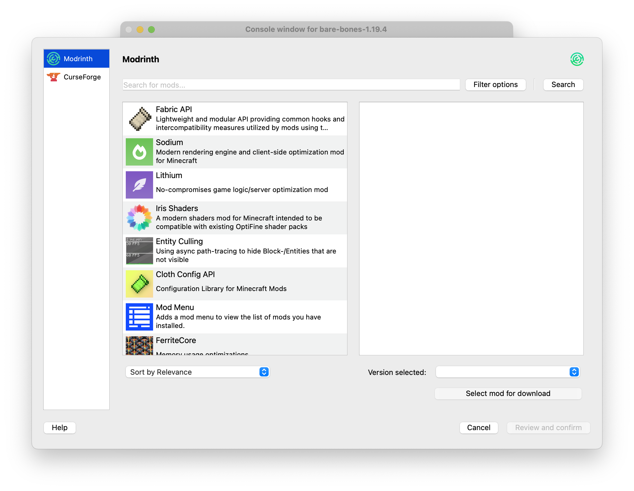Select the Cloth Config API green icon
634x491 pixels.
tap(139, 284)
